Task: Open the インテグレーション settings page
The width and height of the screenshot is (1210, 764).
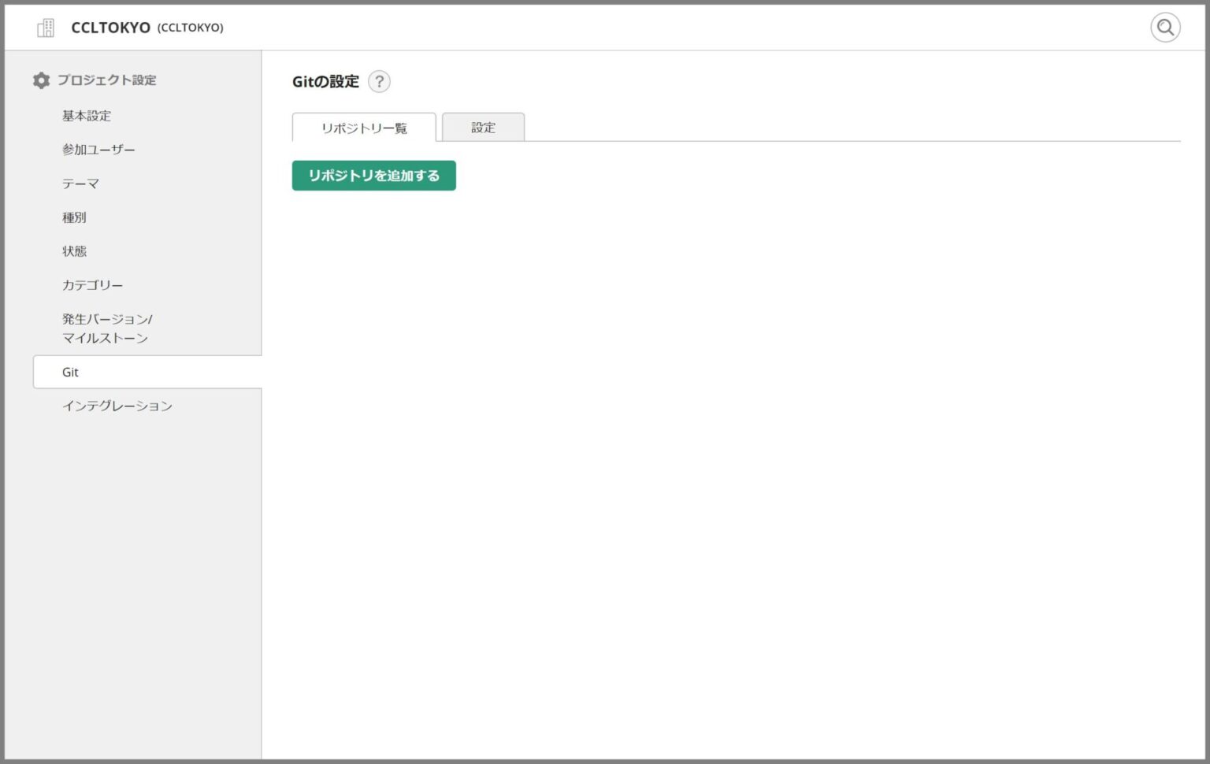Action: coord(117,406)
